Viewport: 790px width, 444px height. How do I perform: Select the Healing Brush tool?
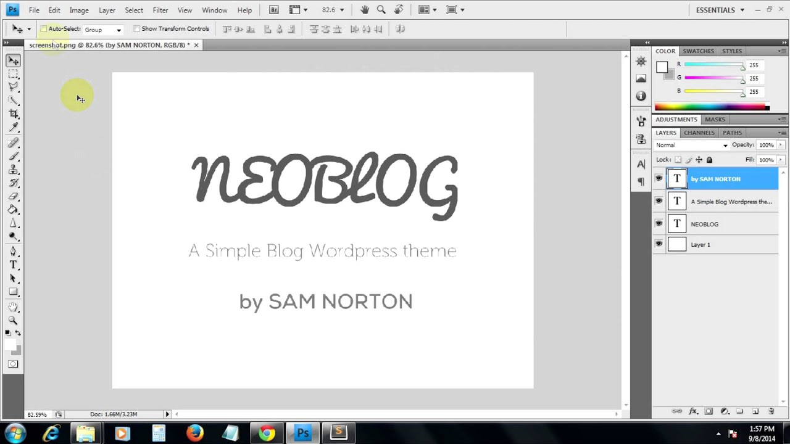[13, 143]
